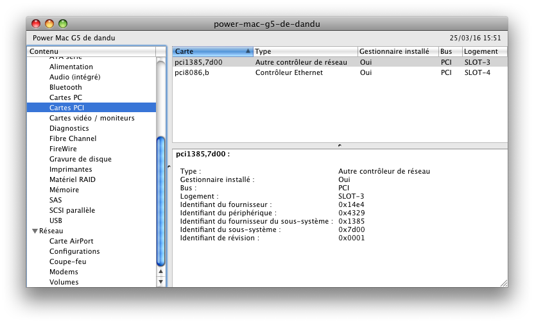
Task: Open Carte AirPort under Réseau
Action: click(71, 241)
